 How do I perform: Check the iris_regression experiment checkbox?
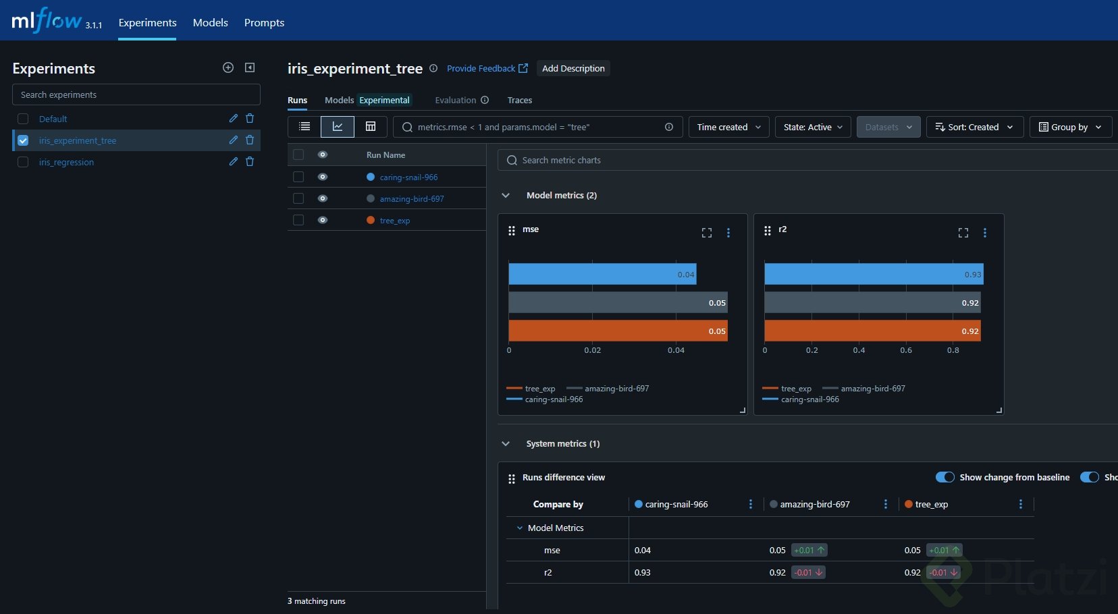pyautogui.click(x=23, y=162)
